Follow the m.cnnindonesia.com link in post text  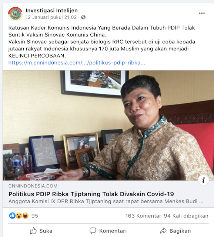point(77,63)
